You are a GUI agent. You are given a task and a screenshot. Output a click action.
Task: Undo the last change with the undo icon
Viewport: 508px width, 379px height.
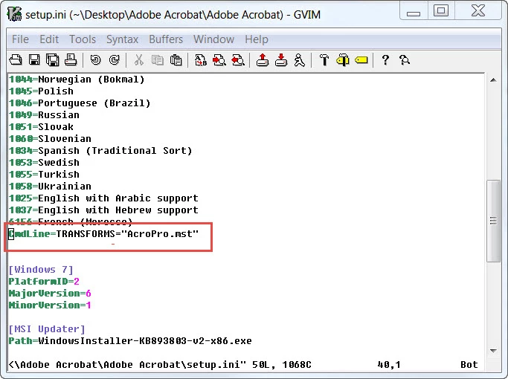click(95, 60)
